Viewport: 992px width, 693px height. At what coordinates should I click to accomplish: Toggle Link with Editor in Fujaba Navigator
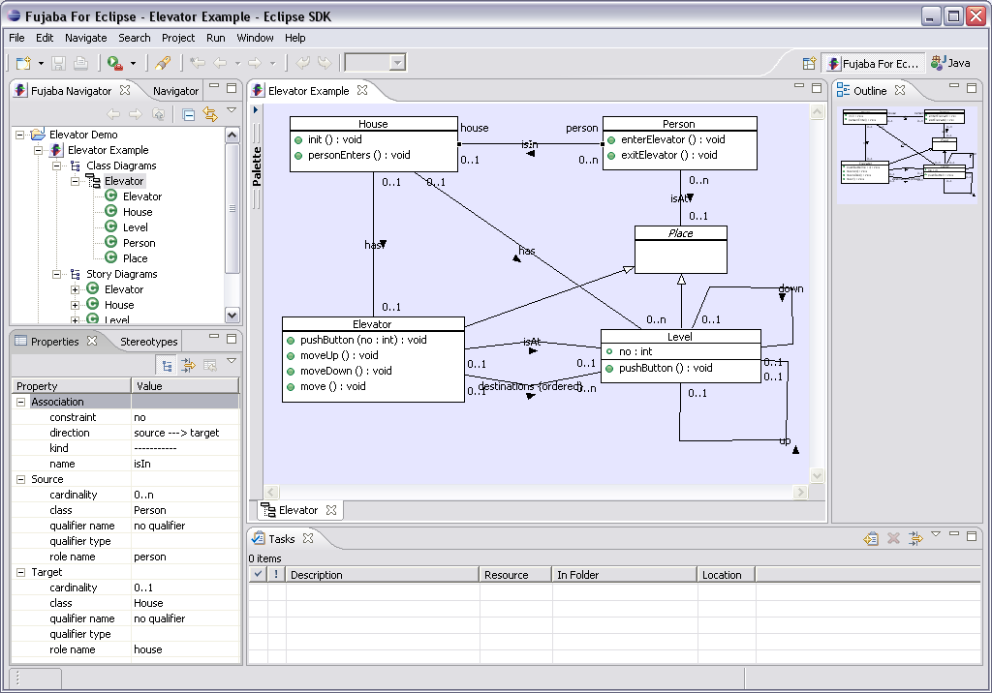(x=210, y=114)
